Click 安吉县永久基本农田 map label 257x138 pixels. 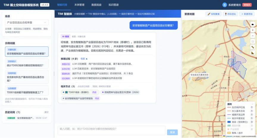tap(199, 75)
